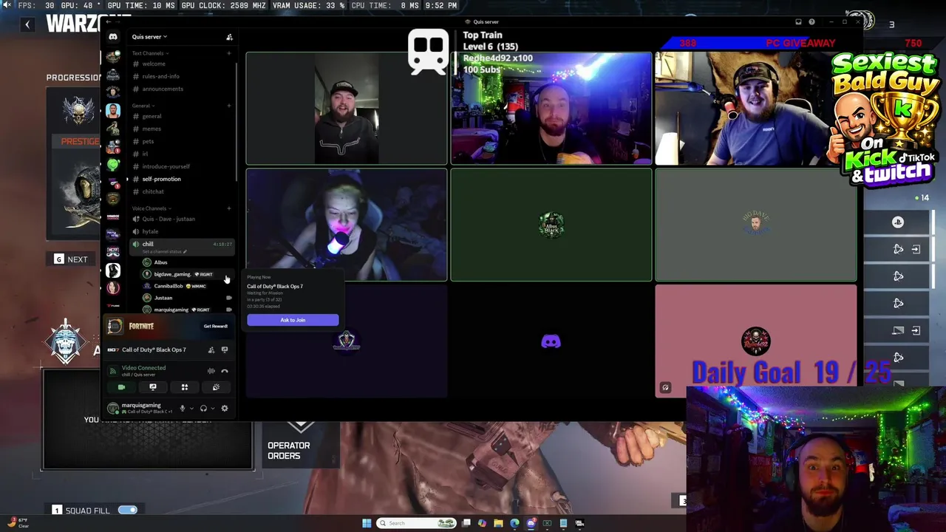The image size is (946, 532).
Task: Select CannibalBob in the voice list
Action: [186, 286]
